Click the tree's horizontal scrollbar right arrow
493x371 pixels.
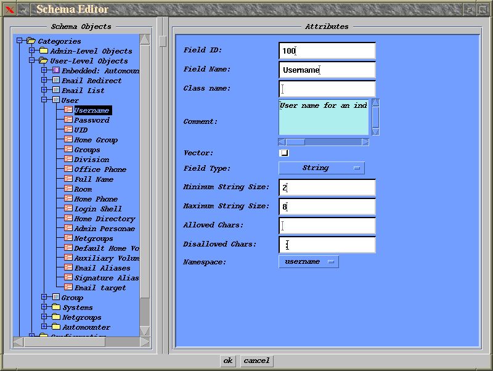[x=144, y=342]
